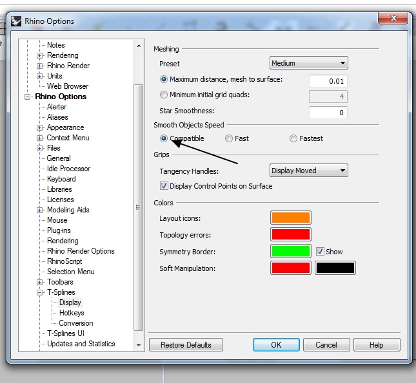Expand the Units tree node
416x383 pixels.
point(39,77)
